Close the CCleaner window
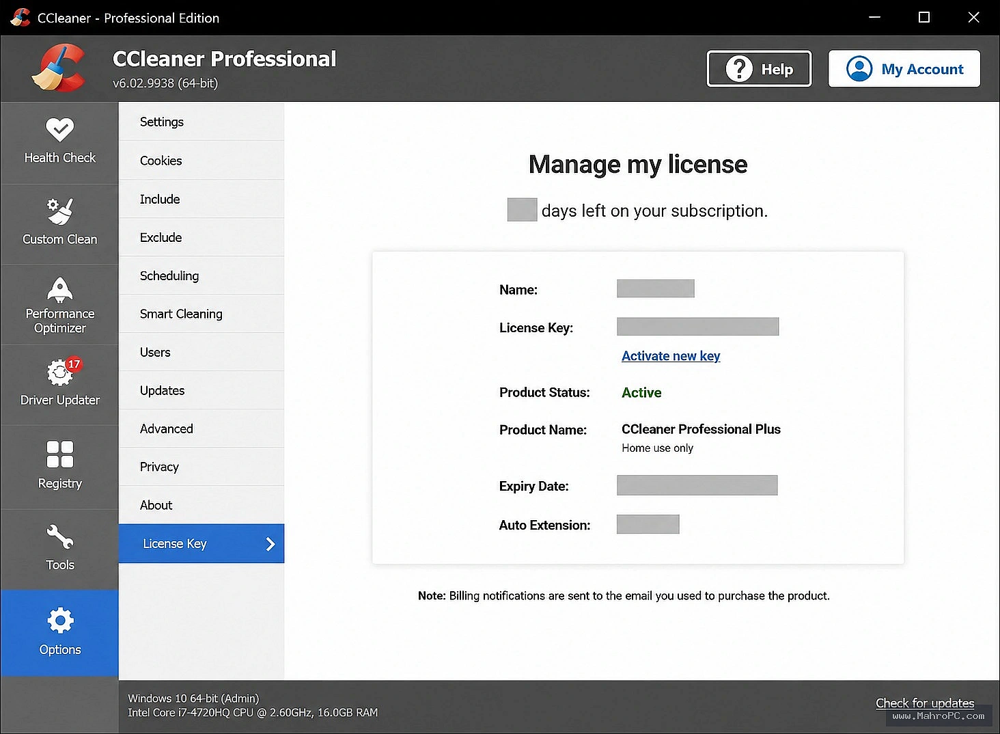 pos(974,18)
